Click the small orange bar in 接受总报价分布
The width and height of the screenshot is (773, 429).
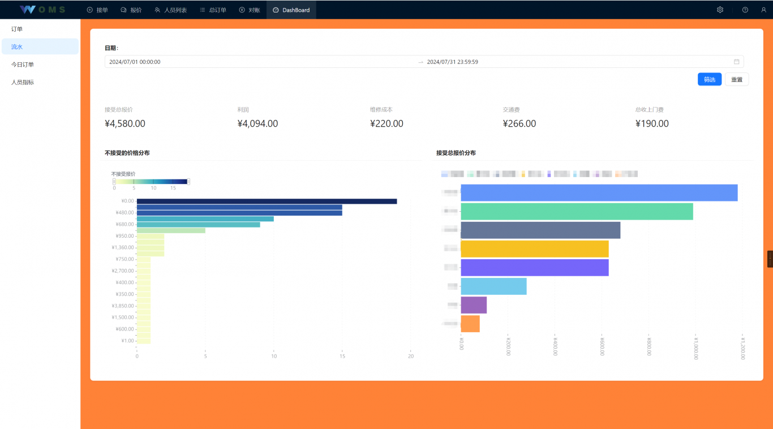coord(470,324)
